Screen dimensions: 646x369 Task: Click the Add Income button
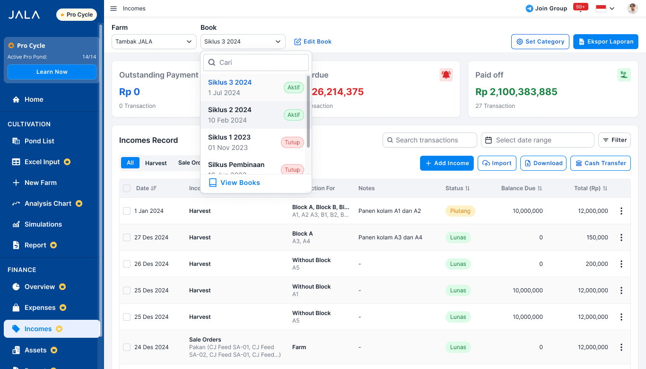point(447,163)
